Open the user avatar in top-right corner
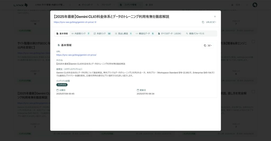The image size is (271, 141). tap(255, 5)
